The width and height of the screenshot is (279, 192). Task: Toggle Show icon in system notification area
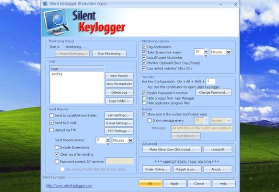[x=144, y=114]
